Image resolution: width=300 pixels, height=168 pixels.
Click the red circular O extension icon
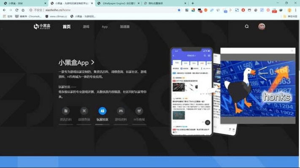[x=243, y=10]
